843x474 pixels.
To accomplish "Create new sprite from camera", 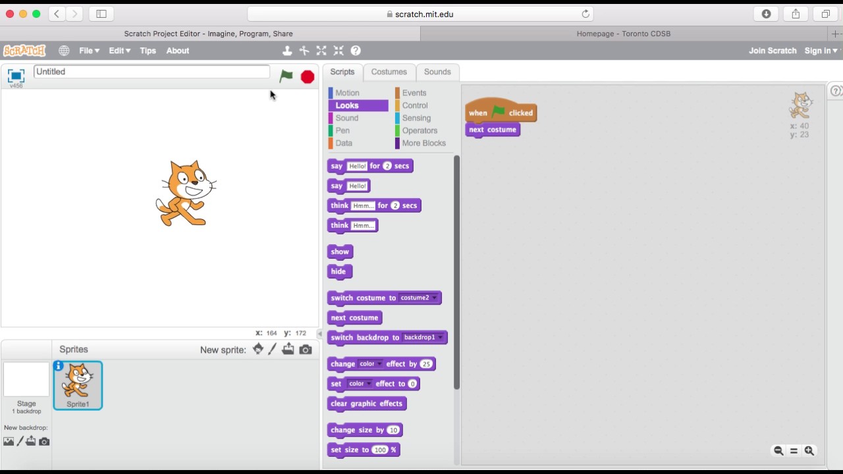I will coord(306,350).
